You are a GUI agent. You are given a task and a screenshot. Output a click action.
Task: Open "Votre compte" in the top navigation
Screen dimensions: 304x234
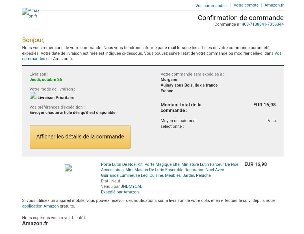[x=246, y=5]
